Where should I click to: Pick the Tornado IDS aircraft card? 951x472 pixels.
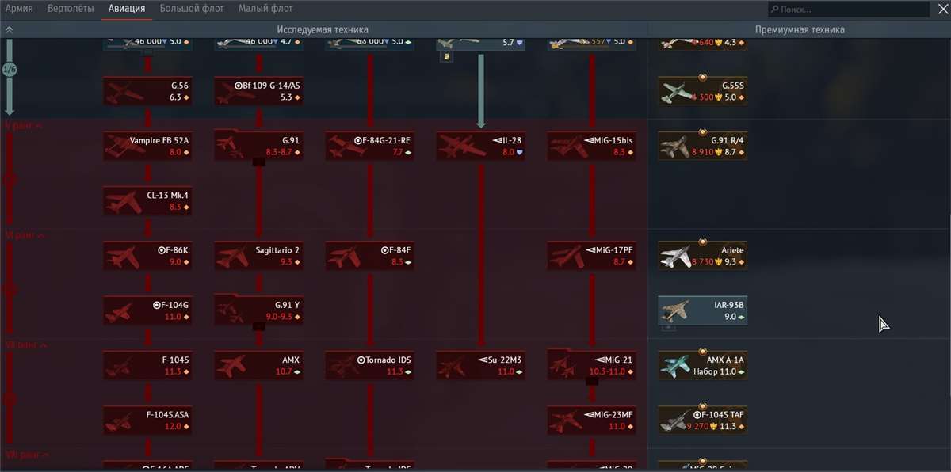(x=369, y=365)
